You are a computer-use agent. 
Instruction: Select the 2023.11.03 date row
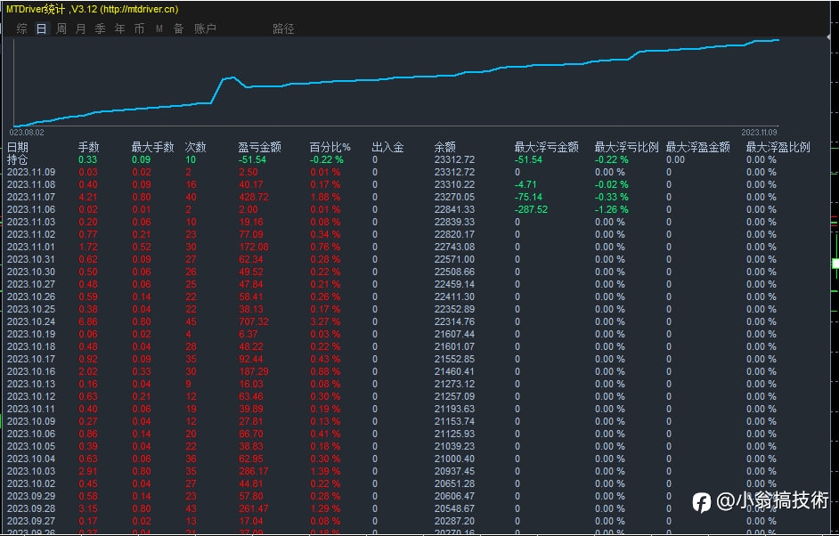(31, 222)
